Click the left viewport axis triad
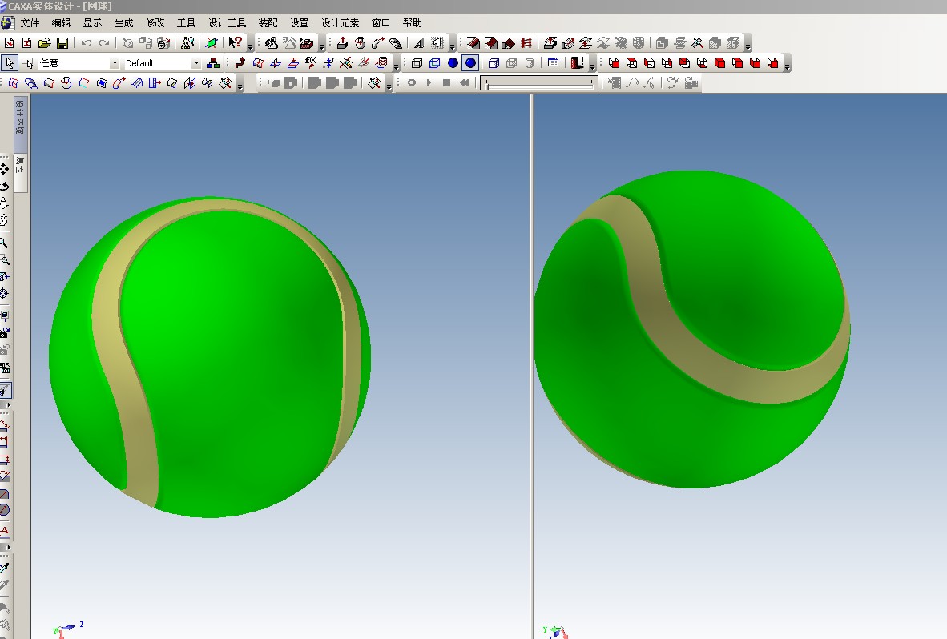The height and width of the screenshot is (639, 947). click(x=67, y=629)
